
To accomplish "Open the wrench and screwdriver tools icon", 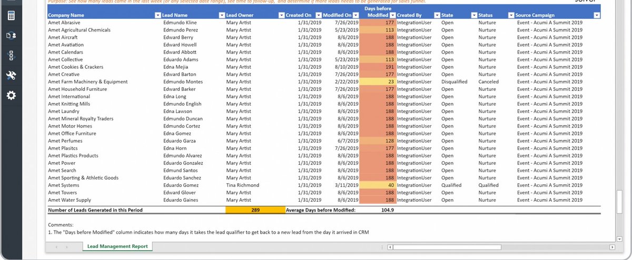I will point(11,76).
